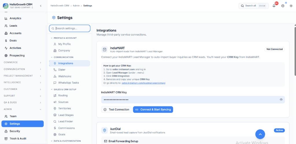Click the scroll-to-top round button
Viewport: 296px width, 144px height.
(x=260, y=134)
